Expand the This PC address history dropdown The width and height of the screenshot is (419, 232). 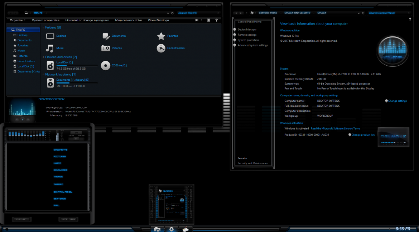pos(168,13)
